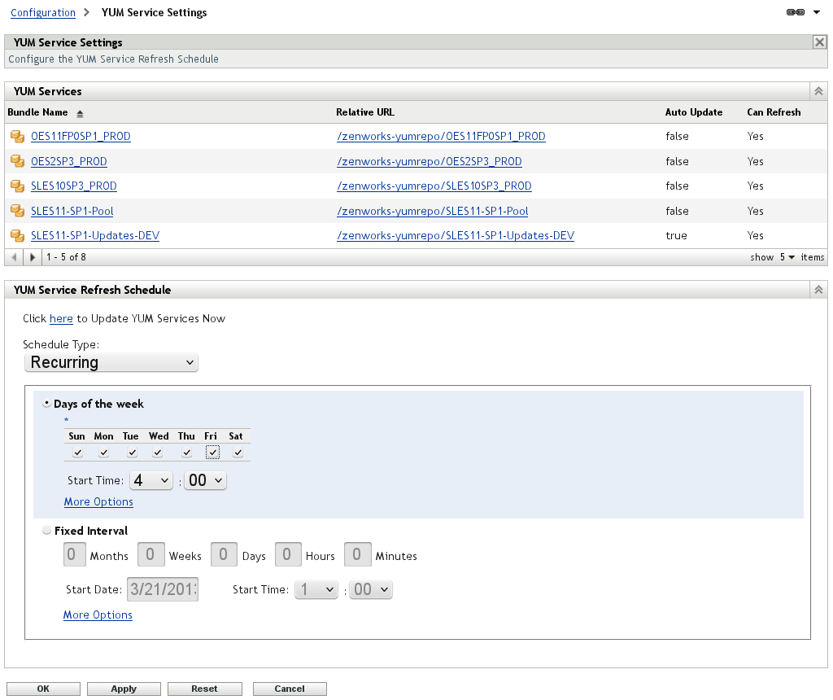Viewport: 833px width, 700px height.
Task: Click the Months input field
Action: (x=76, y=555)
